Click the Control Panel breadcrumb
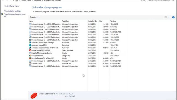This screenshot has width=177, height=100. (26, 1)
